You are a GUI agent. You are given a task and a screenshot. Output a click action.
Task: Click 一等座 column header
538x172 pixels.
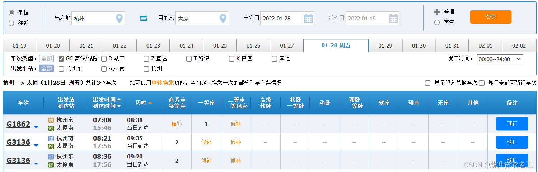[x=206, y=103]
